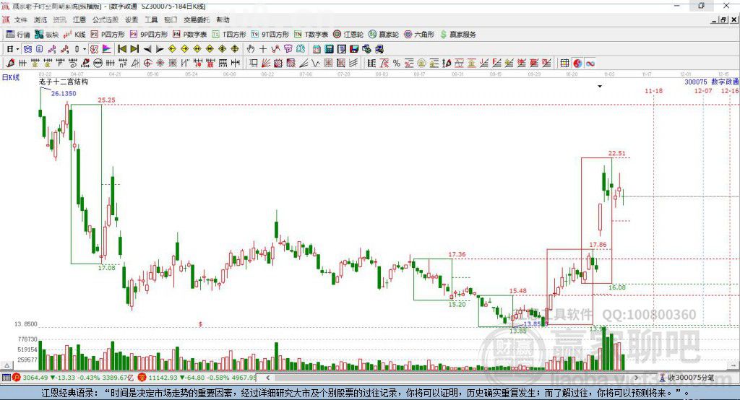Image resolution: width=740 pixels, height=400 pixels.
Task: Click the save floppy disk icon
Action: tap(354, 49)
